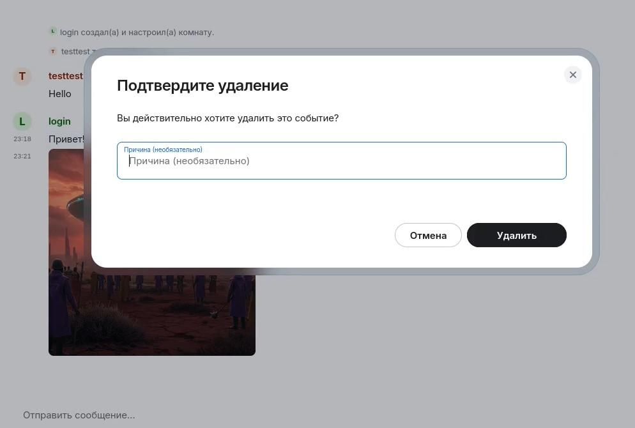Focus the Причина (необязательно) reason field

[x=341, y=161]
